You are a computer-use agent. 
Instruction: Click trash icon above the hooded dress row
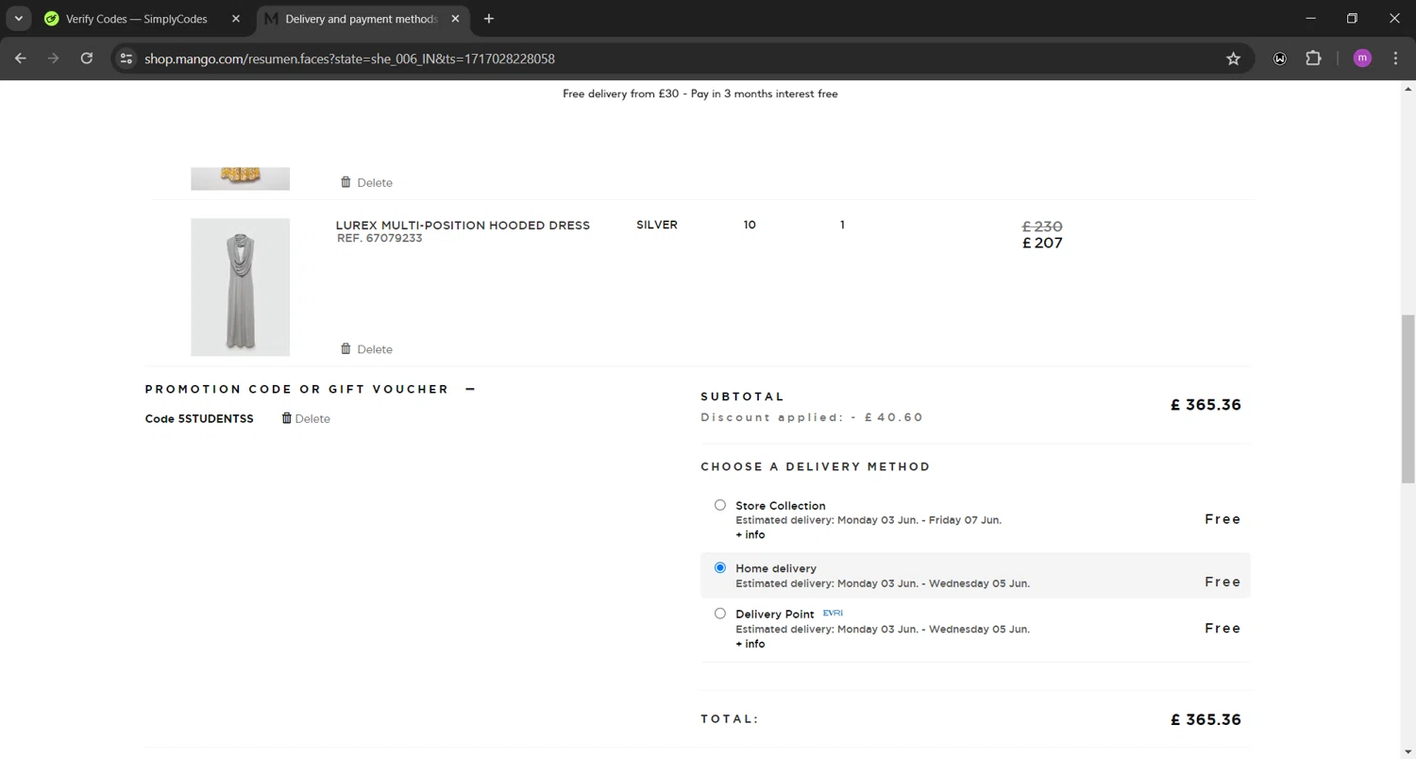coord(346,182)
